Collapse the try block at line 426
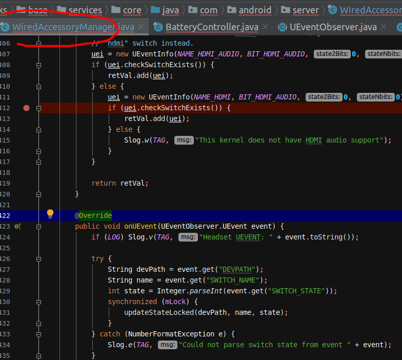This screenshot has height=360, width=402. [x=39, y=259]
